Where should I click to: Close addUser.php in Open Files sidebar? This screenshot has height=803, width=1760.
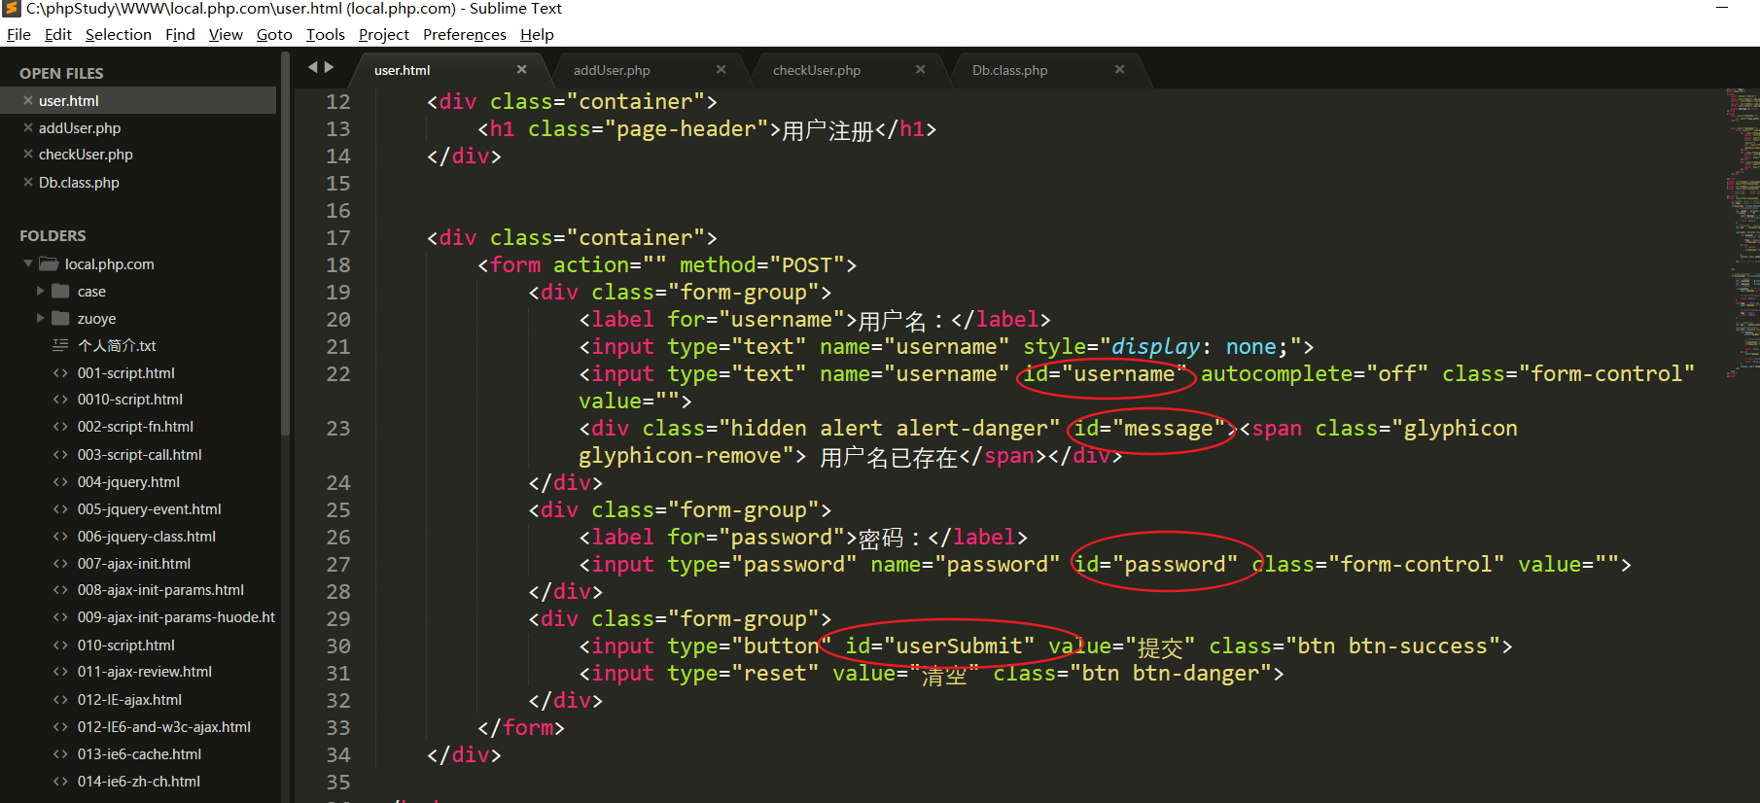28,128
